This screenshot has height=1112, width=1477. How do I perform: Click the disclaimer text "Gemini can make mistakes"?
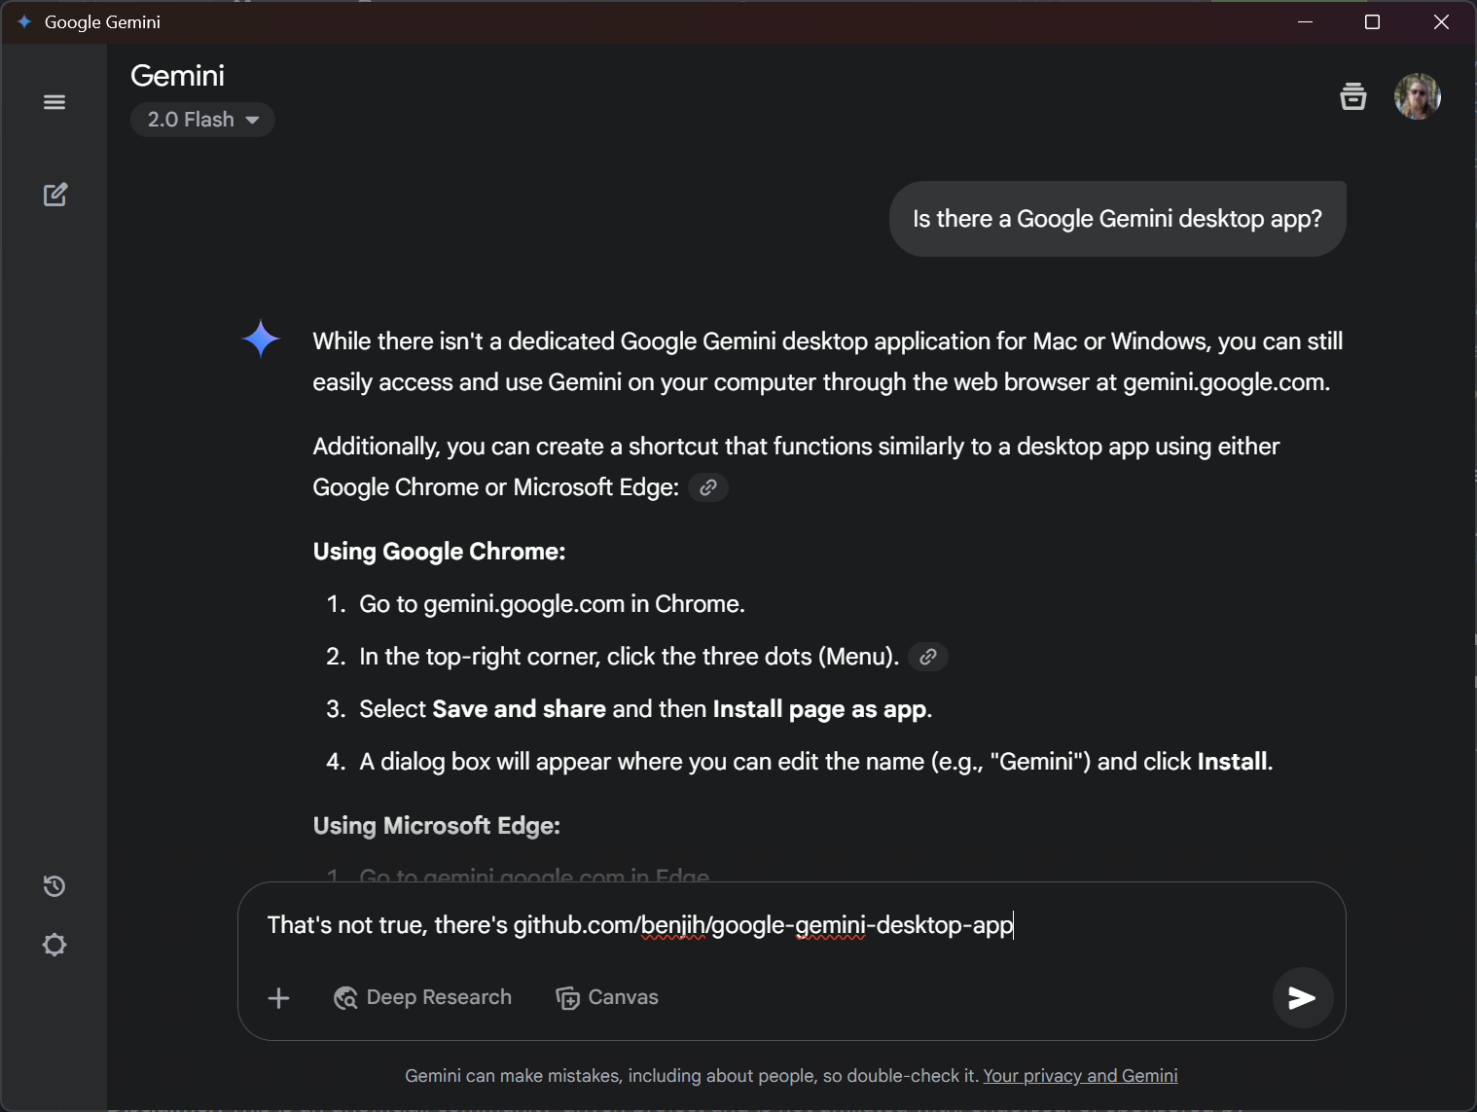692,1076
